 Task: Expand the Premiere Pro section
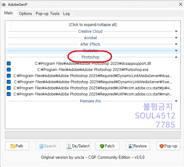(x=176, y=101)
